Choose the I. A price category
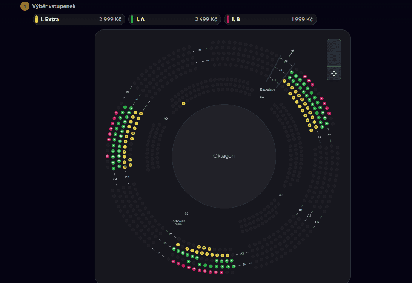The height and width of the screenshot is (283, 412). pos(174,19)
